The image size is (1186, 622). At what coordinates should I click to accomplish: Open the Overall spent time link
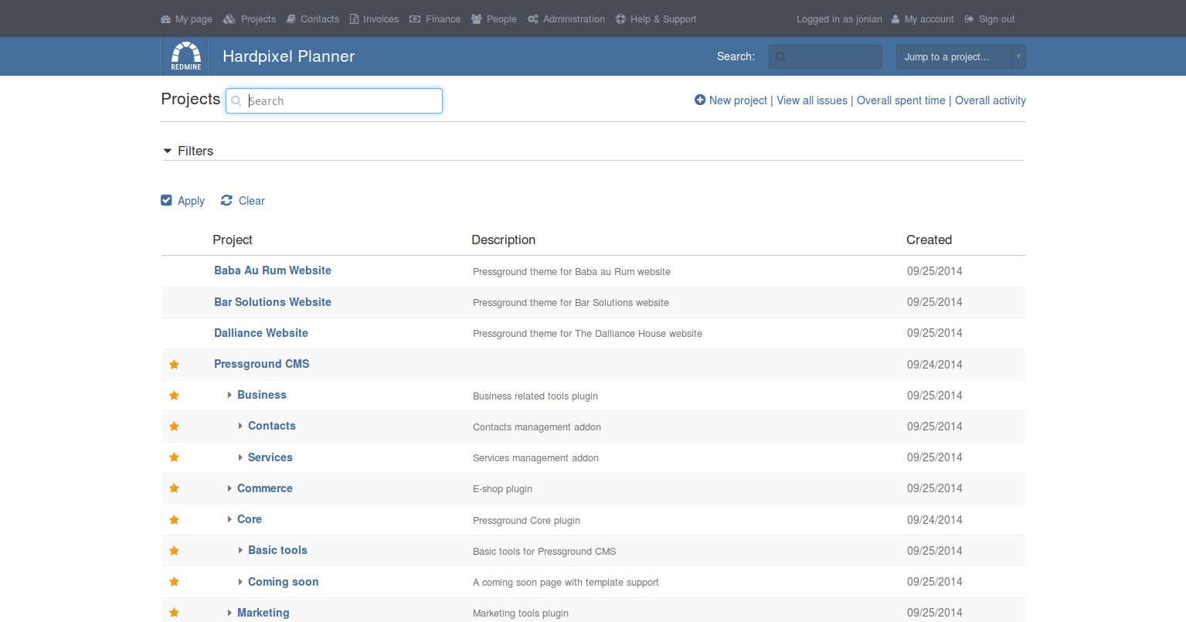click(x=901, y=100)
